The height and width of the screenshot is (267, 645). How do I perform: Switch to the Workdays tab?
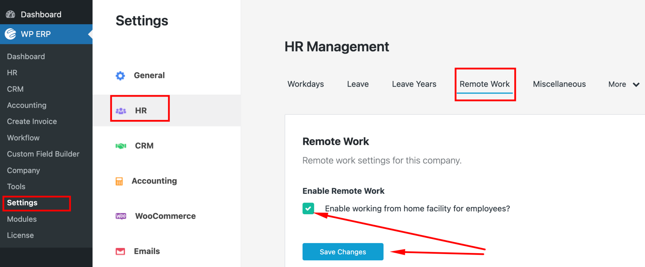tap(305, 84)
